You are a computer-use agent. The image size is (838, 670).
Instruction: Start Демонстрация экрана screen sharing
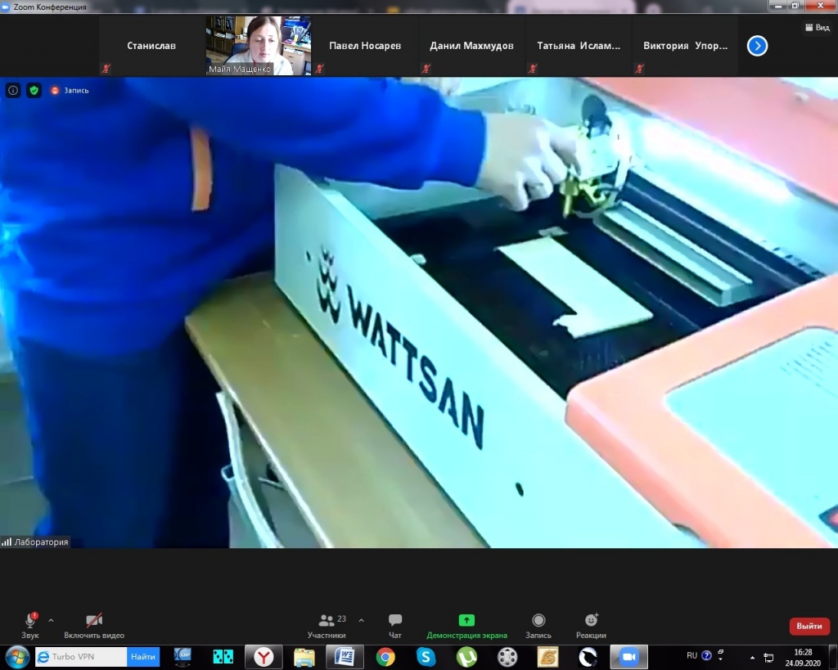pos(466,622)
